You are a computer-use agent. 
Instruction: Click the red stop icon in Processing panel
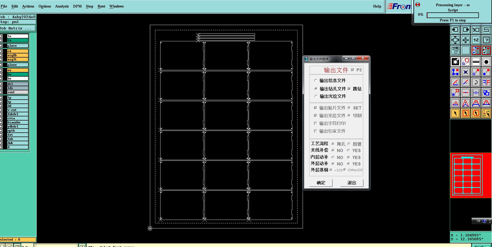point(418,5)
